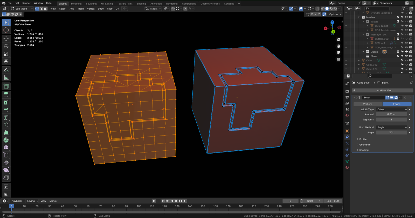Jump to the timeline end frame button
This screenshot has height=218, width=415.
[185, 201]
